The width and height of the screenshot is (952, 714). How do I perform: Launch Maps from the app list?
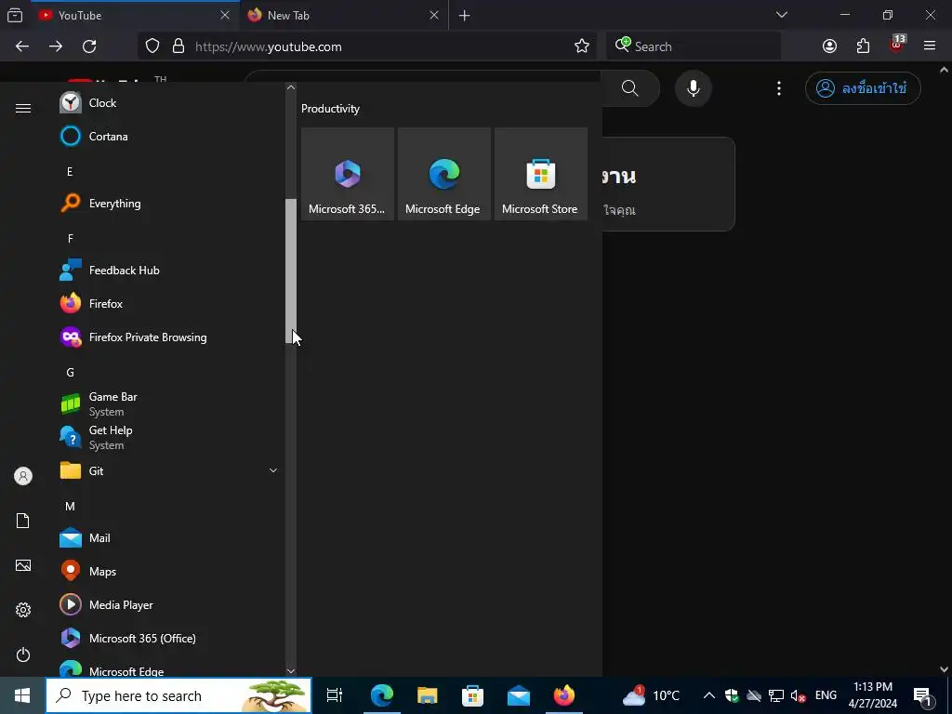[169, 572]
